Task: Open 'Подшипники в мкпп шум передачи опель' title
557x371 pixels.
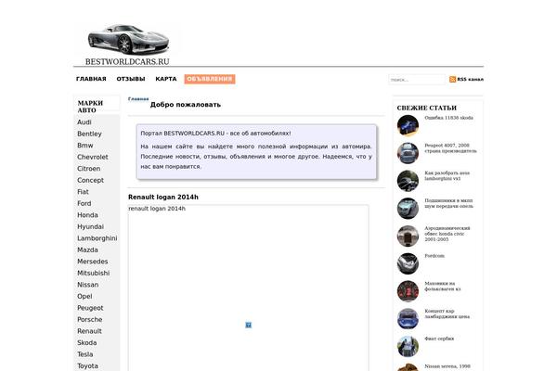Action: (448, 203)
